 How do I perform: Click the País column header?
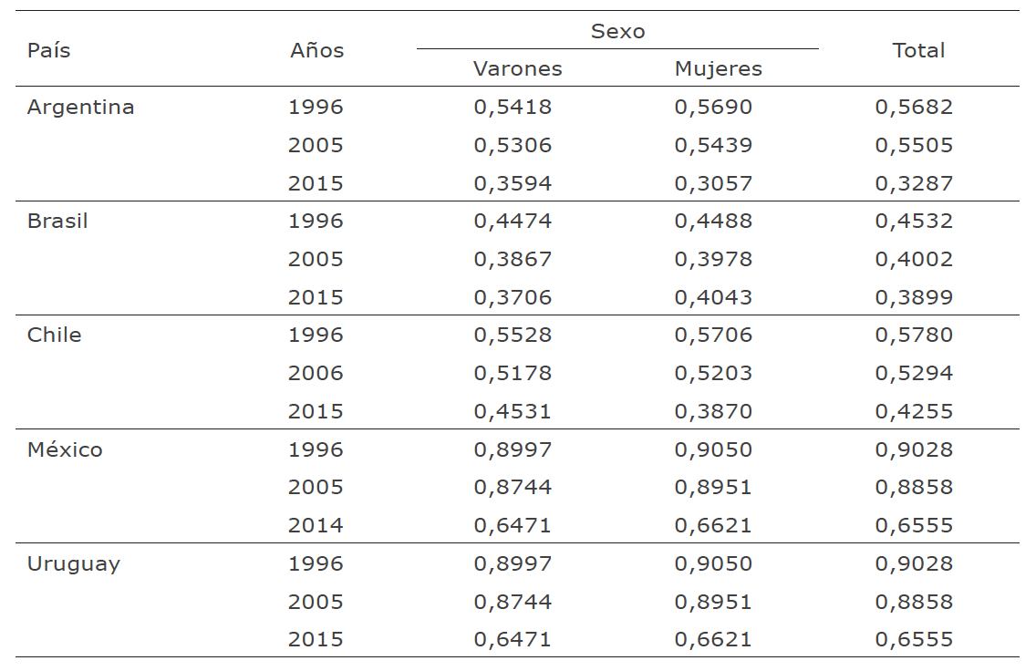pyautogui.click(x=49, y=50)
